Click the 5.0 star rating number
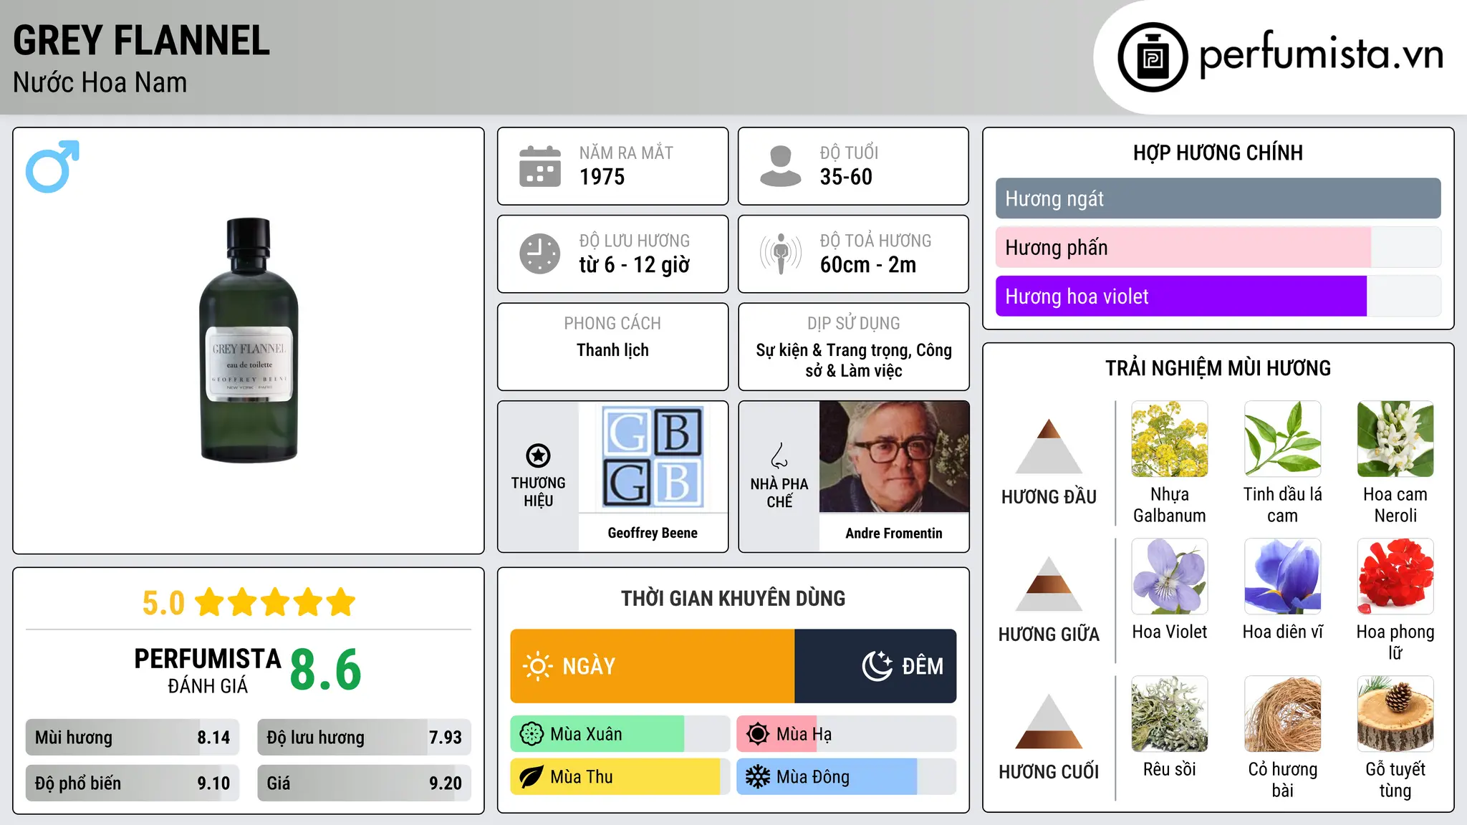Screen dimensions: 1467x825 click(x=163, y=603)
